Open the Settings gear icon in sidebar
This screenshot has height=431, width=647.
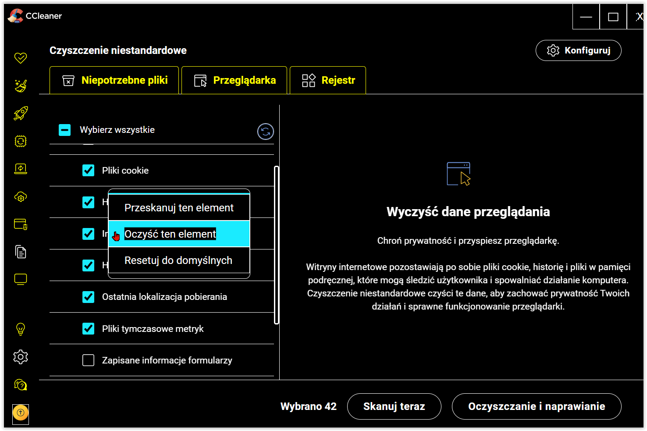click(x=21, y=357)
